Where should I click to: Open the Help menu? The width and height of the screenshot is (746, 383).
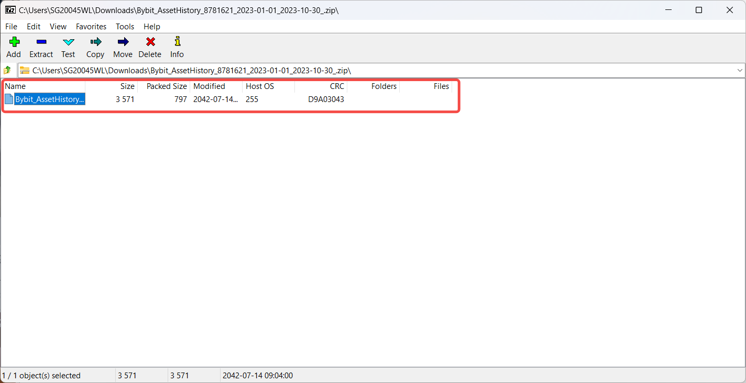coord(152,26)
